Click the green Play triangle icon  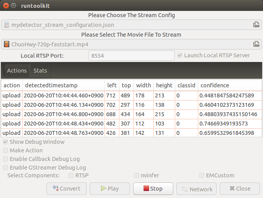(103, 188)
